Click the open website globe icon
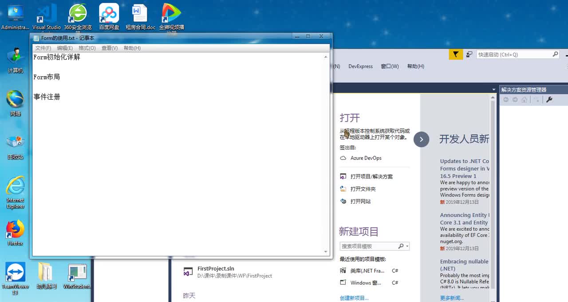 click(343, 201)
